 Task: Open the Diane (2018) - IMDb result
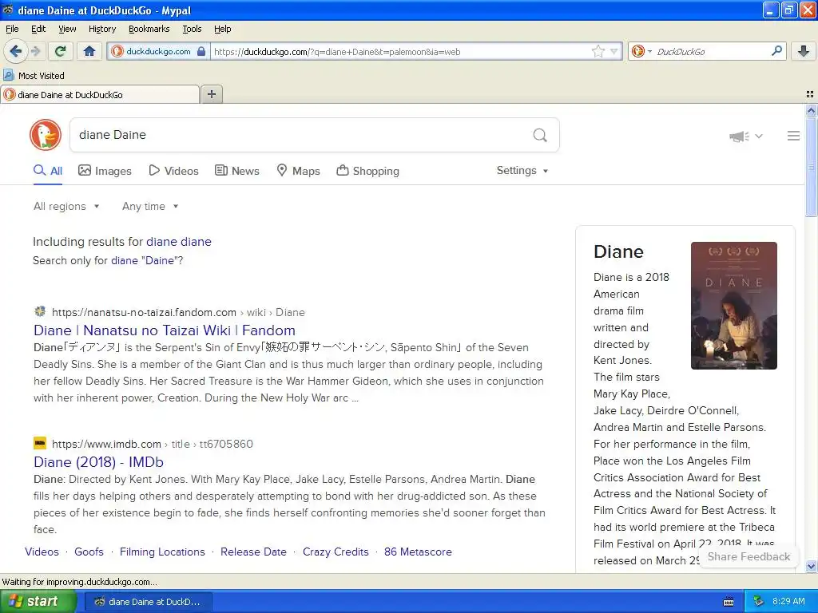click(98, 462)
